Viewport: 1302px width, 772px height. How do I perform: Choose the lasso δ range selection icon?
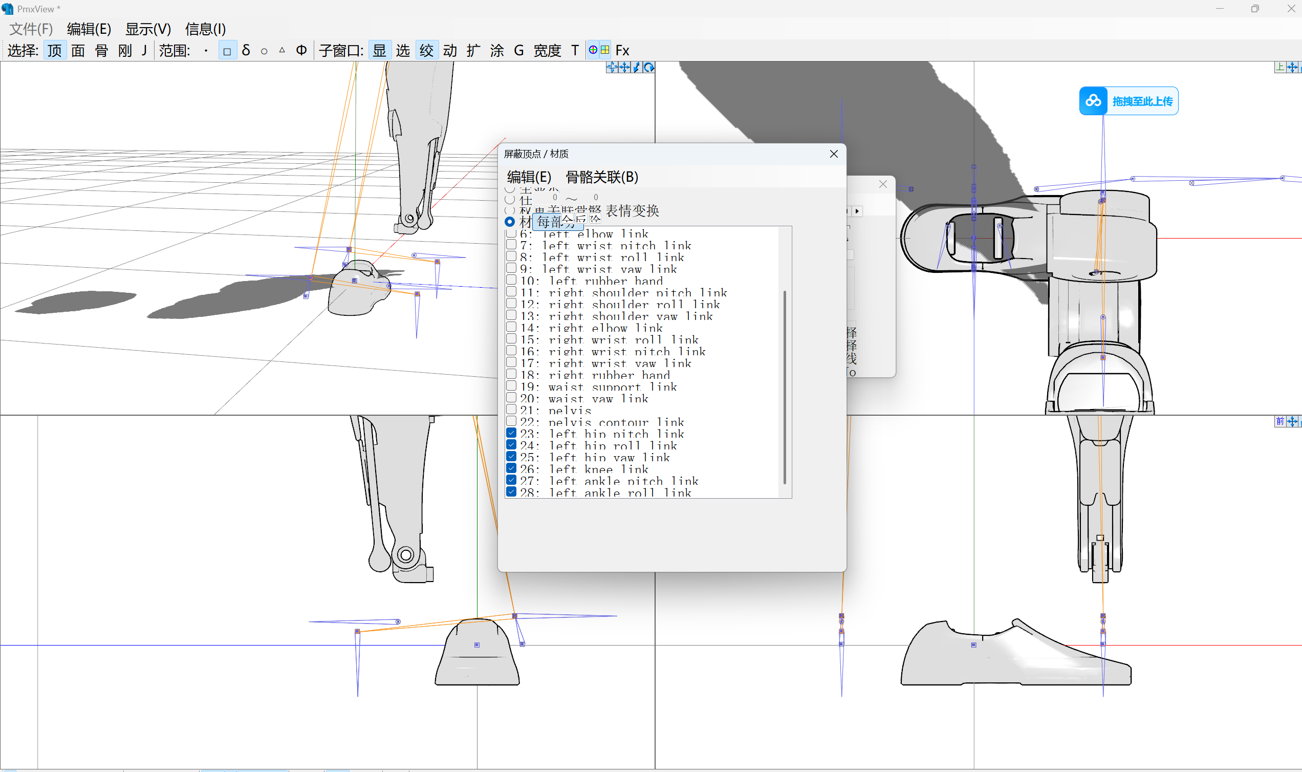click(x=246, y=51)
